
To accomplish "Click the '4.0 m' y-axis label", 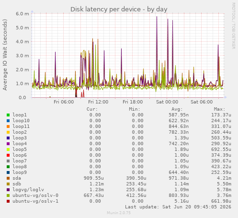I will tap(23, 42).
